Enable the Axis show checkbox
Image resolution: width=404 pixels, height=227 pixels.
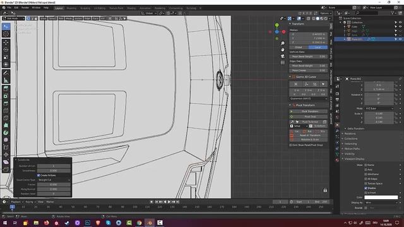point(365,170)
